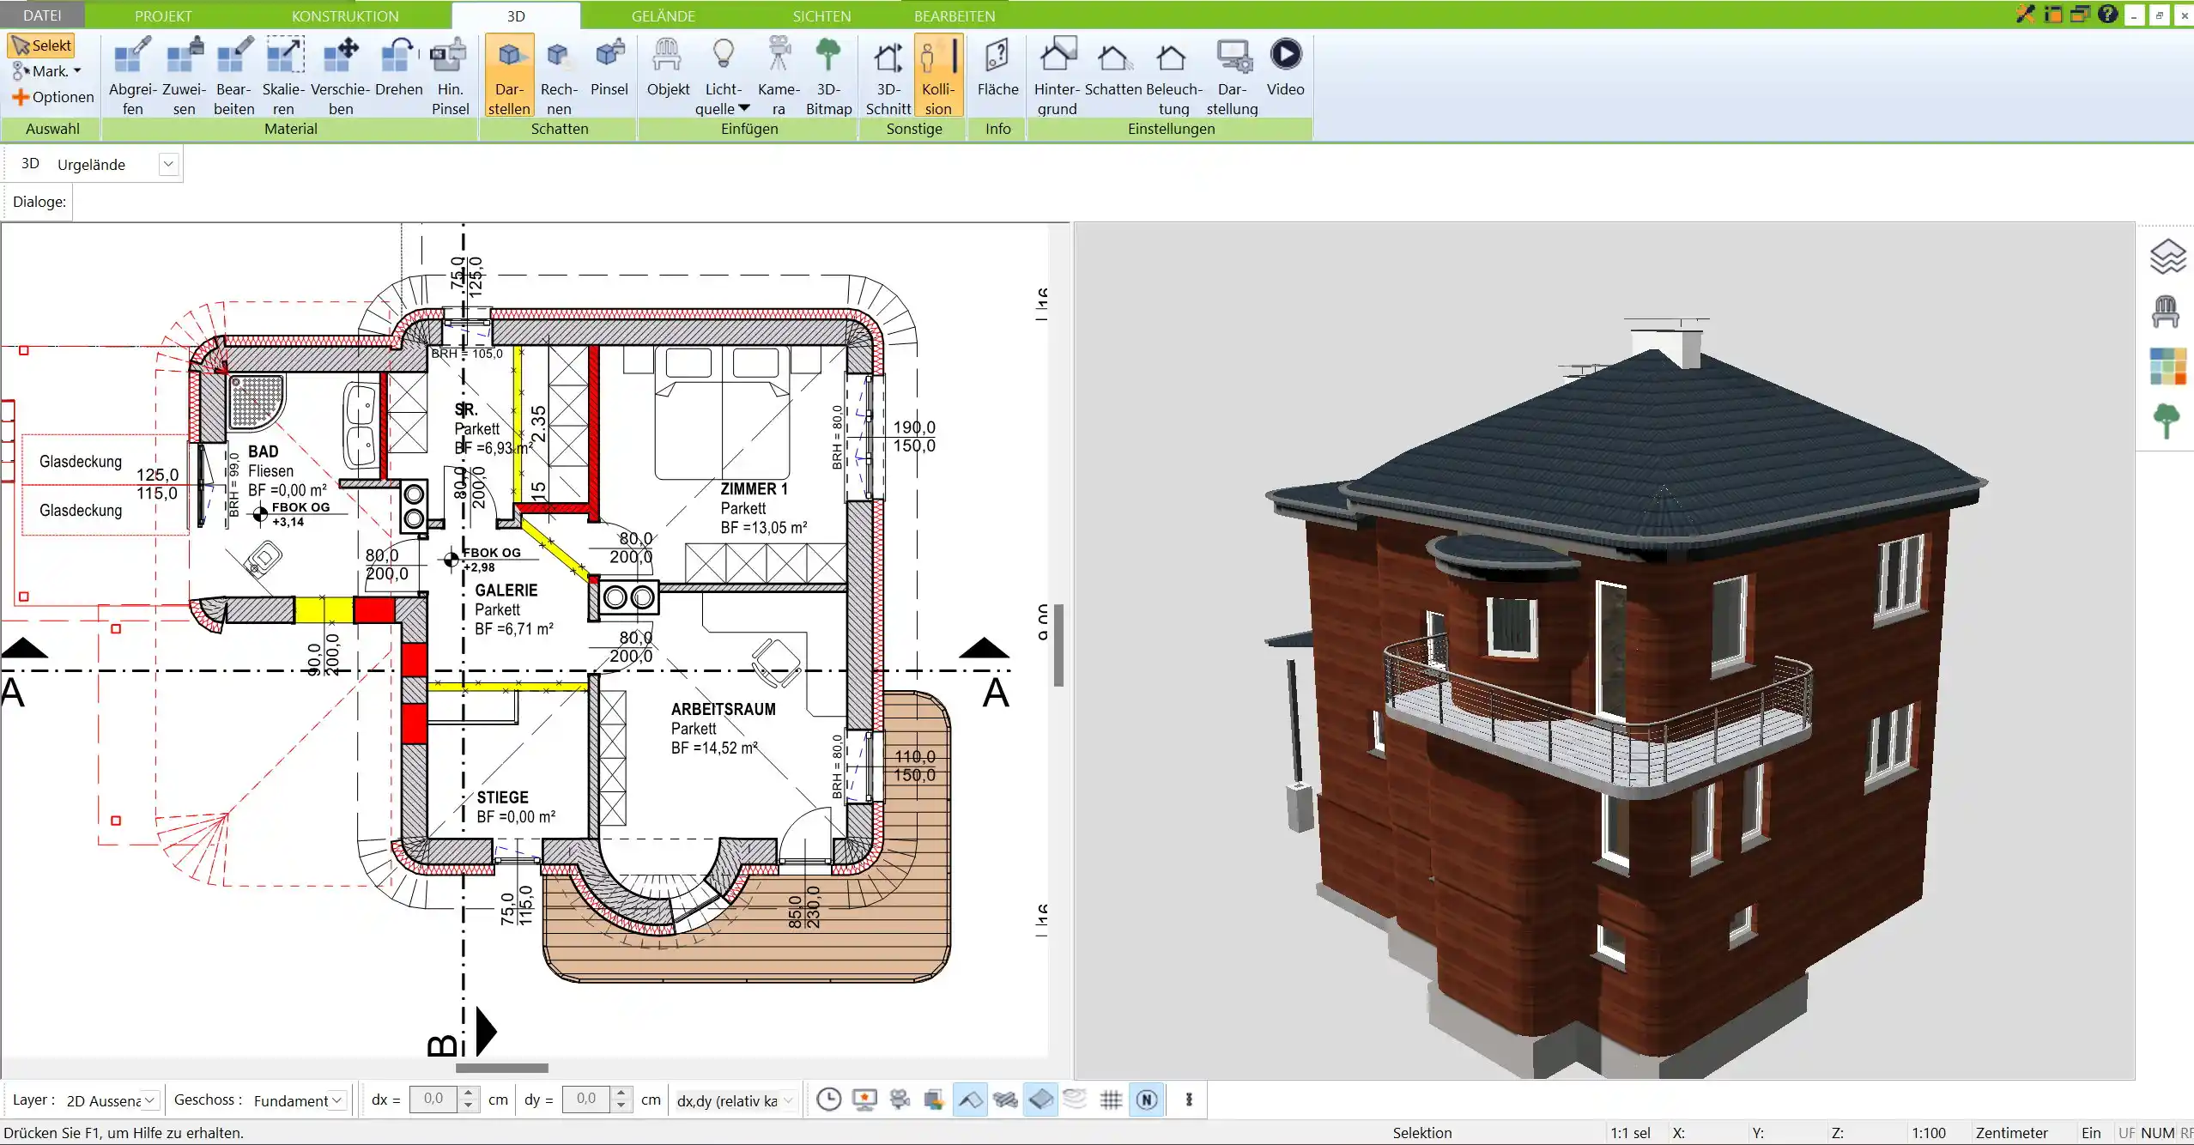Switch to the GELÄNDE tab
Viewport: 2194px width, 1145px height.
(x=663, y=15)
